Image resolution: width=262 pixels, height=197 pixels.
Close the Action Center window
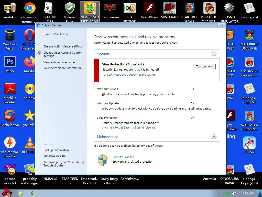click(x=221, y=25)
